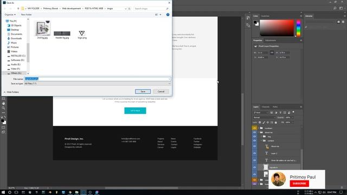Click the lock all layers padlock icon

click(276, 122)
